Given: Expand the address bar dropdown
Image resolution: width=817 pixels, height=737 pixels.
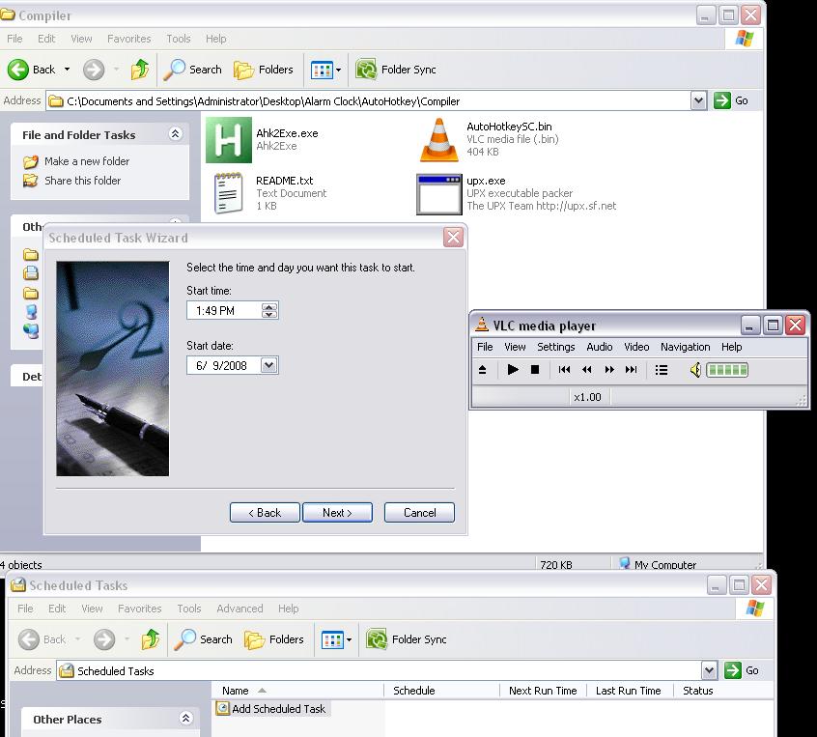Looking at the screenshot, I should [698, 100].
